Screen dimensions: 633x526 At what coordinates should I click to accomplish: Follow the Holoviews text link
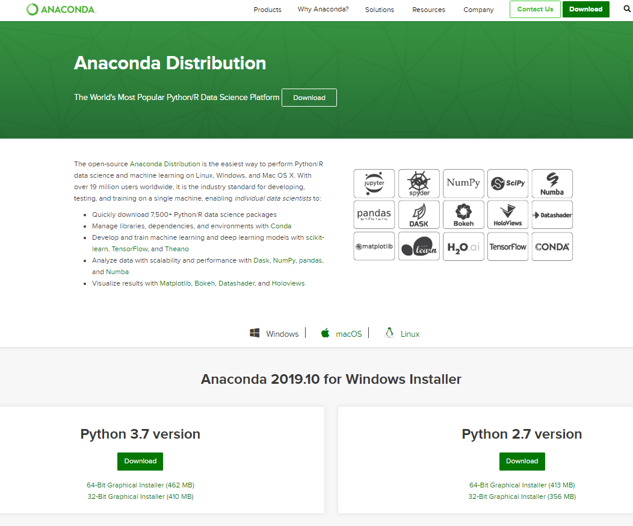point(288,283)
